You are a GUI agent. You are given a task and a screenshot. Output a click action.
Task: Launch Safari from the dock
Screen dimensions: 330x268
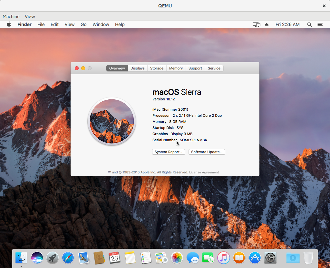click(x=68, y=258)
